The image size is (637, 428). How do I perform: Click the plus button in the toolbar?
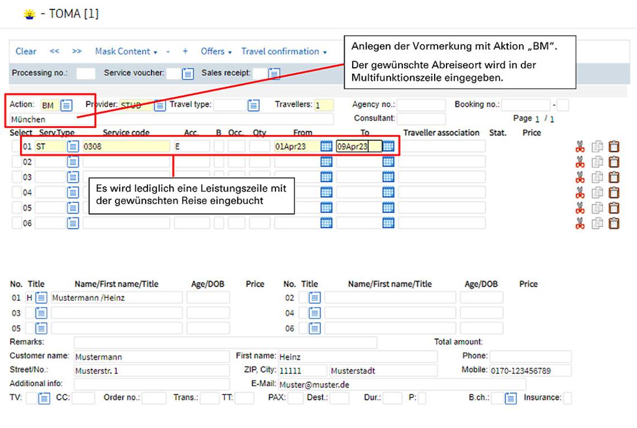(x=186, y=51)
